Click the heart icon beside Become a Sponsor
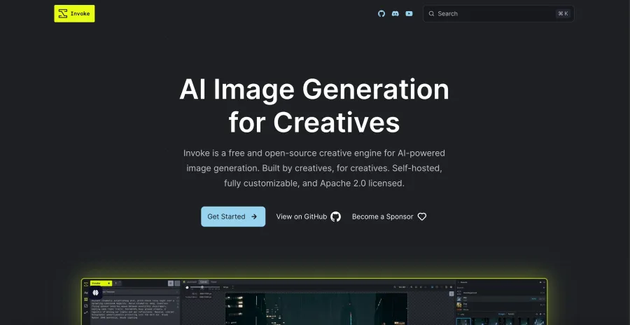Image resolution: width=630 pixels, height=325 pixels. [x=422, y=217]
